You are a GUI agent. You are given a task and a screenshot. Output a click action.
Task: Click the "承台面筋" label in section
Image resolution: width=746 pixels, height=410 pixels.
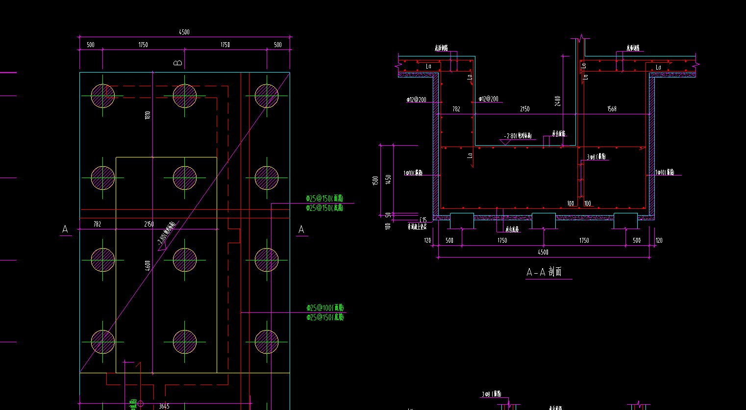coord(558,133)
